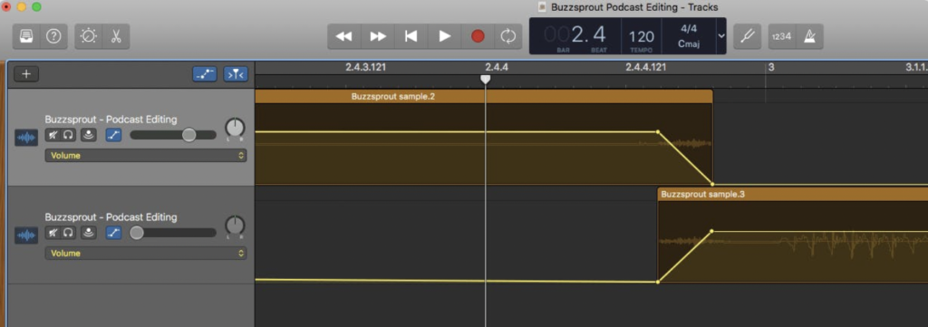Open second track Volume automation dropdown
The width and height of the screenshot is (928, 327).
click(146, 253)
